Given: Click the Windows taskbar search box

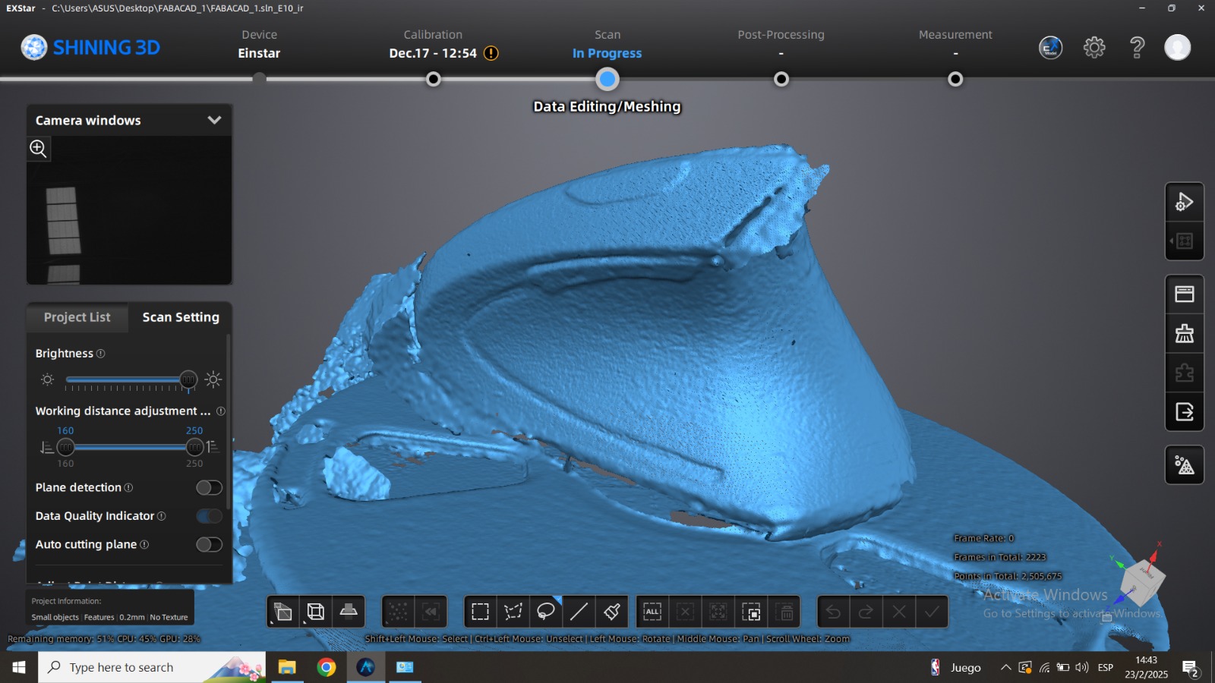Looking at the screenshot, I should [x=152, y=667].
